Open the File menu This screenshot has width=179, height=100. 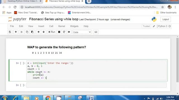pos(12,26)
